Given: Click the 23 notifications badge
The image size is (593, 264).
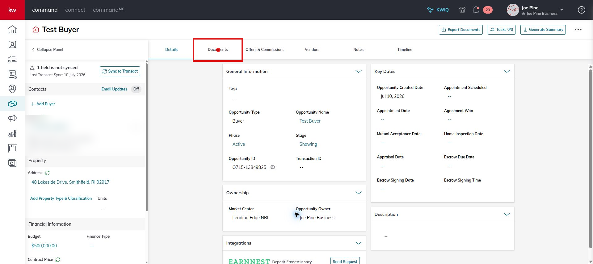Looking at the screenshot, I should (x=488, y=10).
